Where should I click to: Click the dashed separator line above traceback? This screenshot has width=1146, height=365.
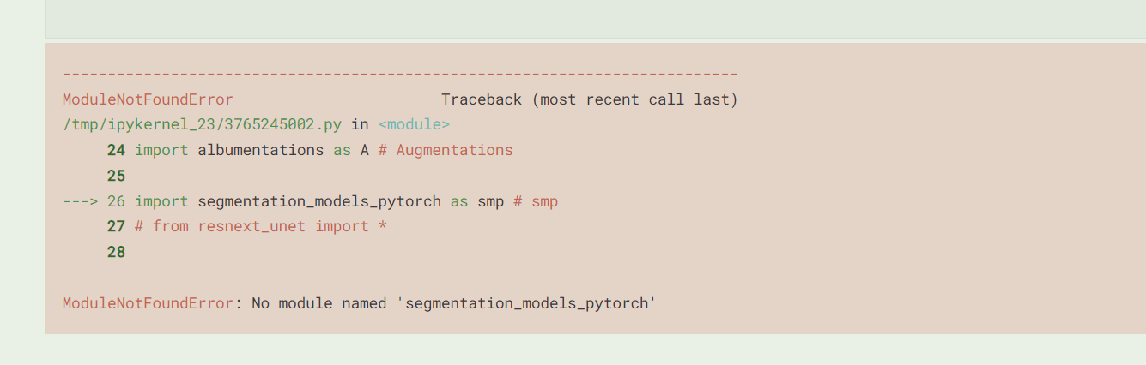[x=400, y=74]
